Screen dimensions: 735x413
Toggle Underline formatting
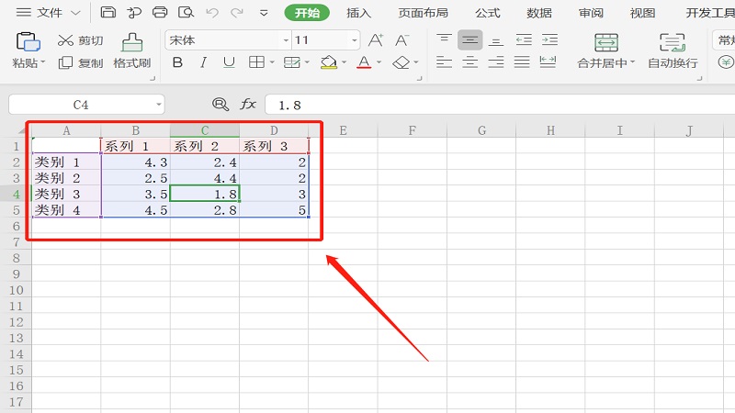(x=229, y=62)
